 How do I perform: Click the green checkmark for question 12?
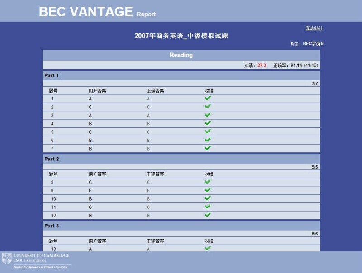(x=208, y=215)
